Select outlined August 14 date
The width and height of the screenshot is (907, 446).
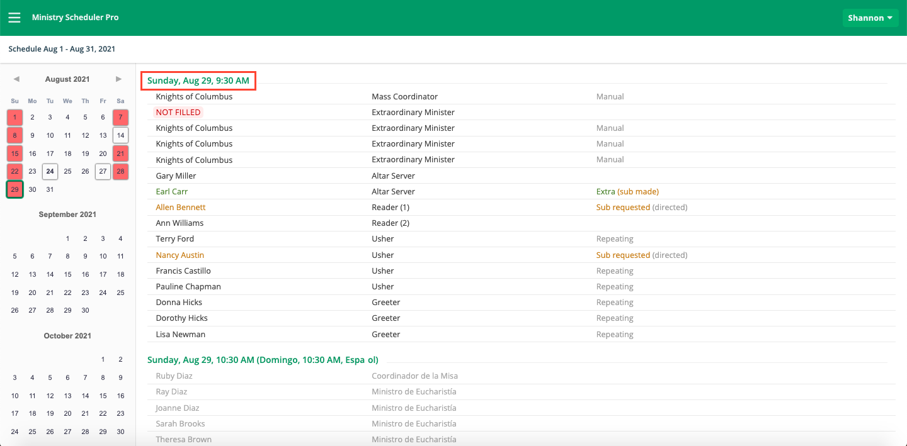[120, 135]
